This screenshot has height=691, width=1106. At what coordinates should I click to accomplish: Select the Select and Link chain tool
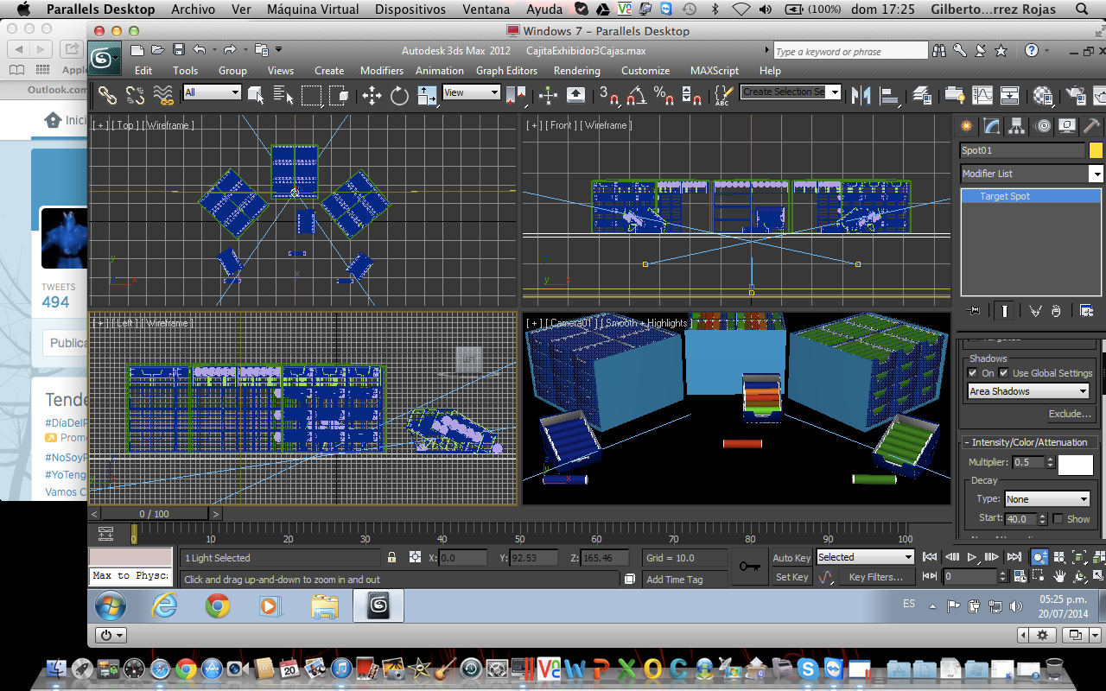pos(107,95)
